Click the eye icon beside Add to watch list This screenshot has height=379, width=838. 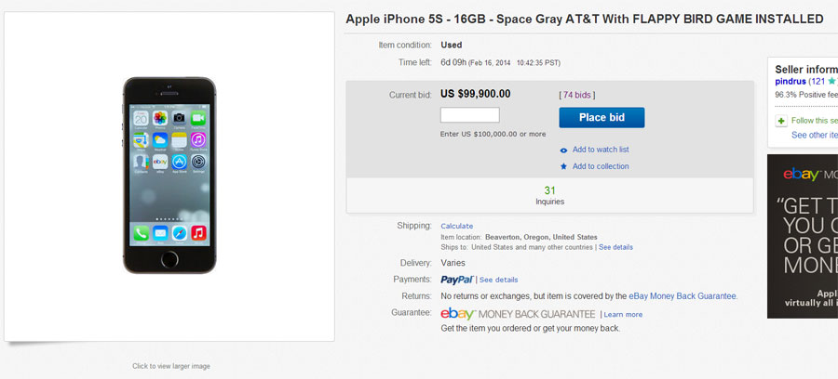(563, 150)
